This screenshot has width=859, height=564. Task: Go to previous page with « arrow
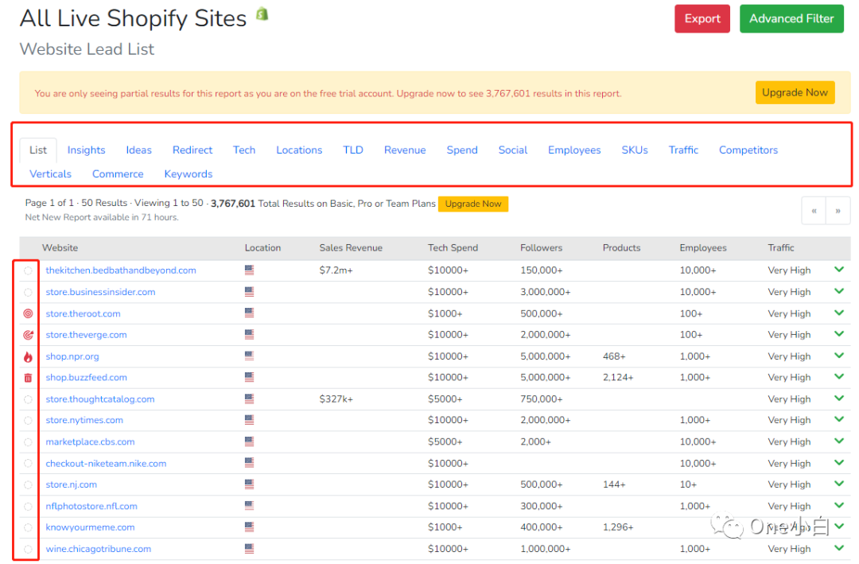coord(814,211)
